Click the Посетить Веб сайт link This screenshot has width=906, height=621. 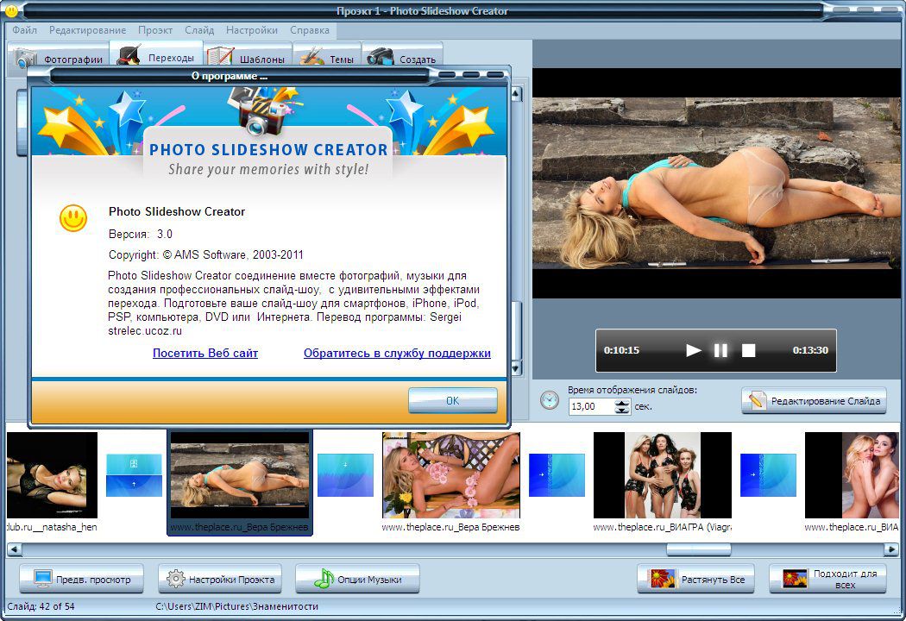pos(205,353)
